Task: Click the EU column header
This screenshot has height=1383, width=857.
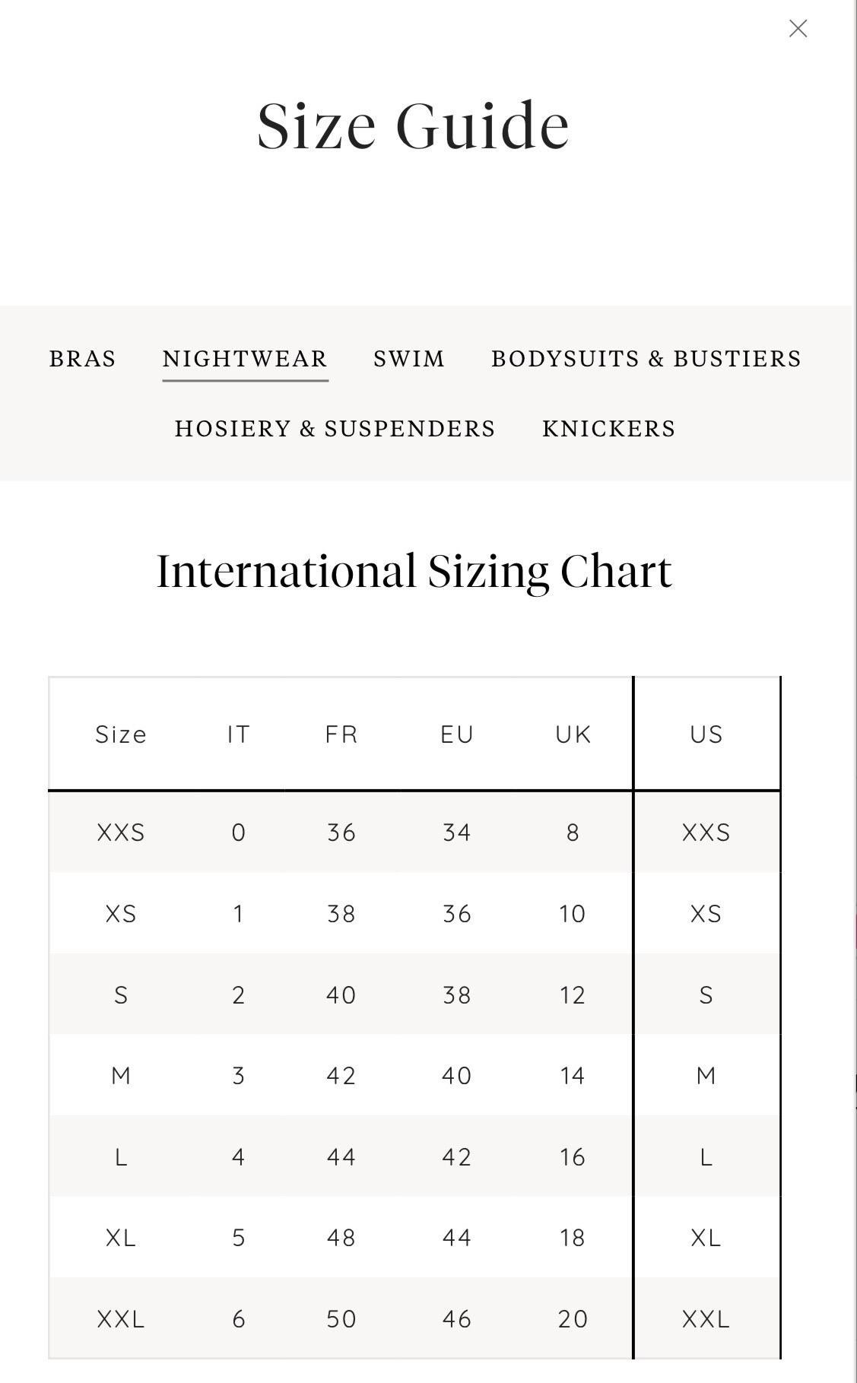Action: pyautogui.click(x=457, y=734)
